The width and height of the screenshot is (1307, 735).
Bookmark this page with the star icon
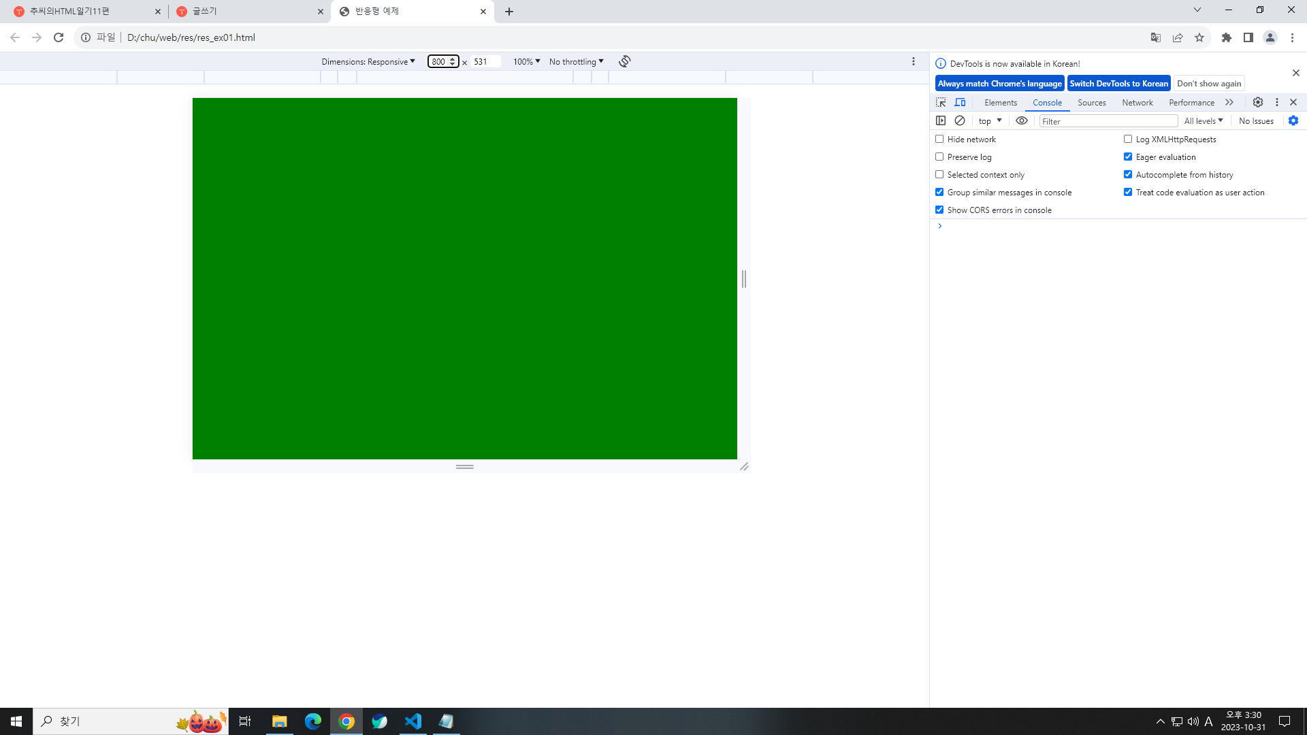coord(1199,37)
